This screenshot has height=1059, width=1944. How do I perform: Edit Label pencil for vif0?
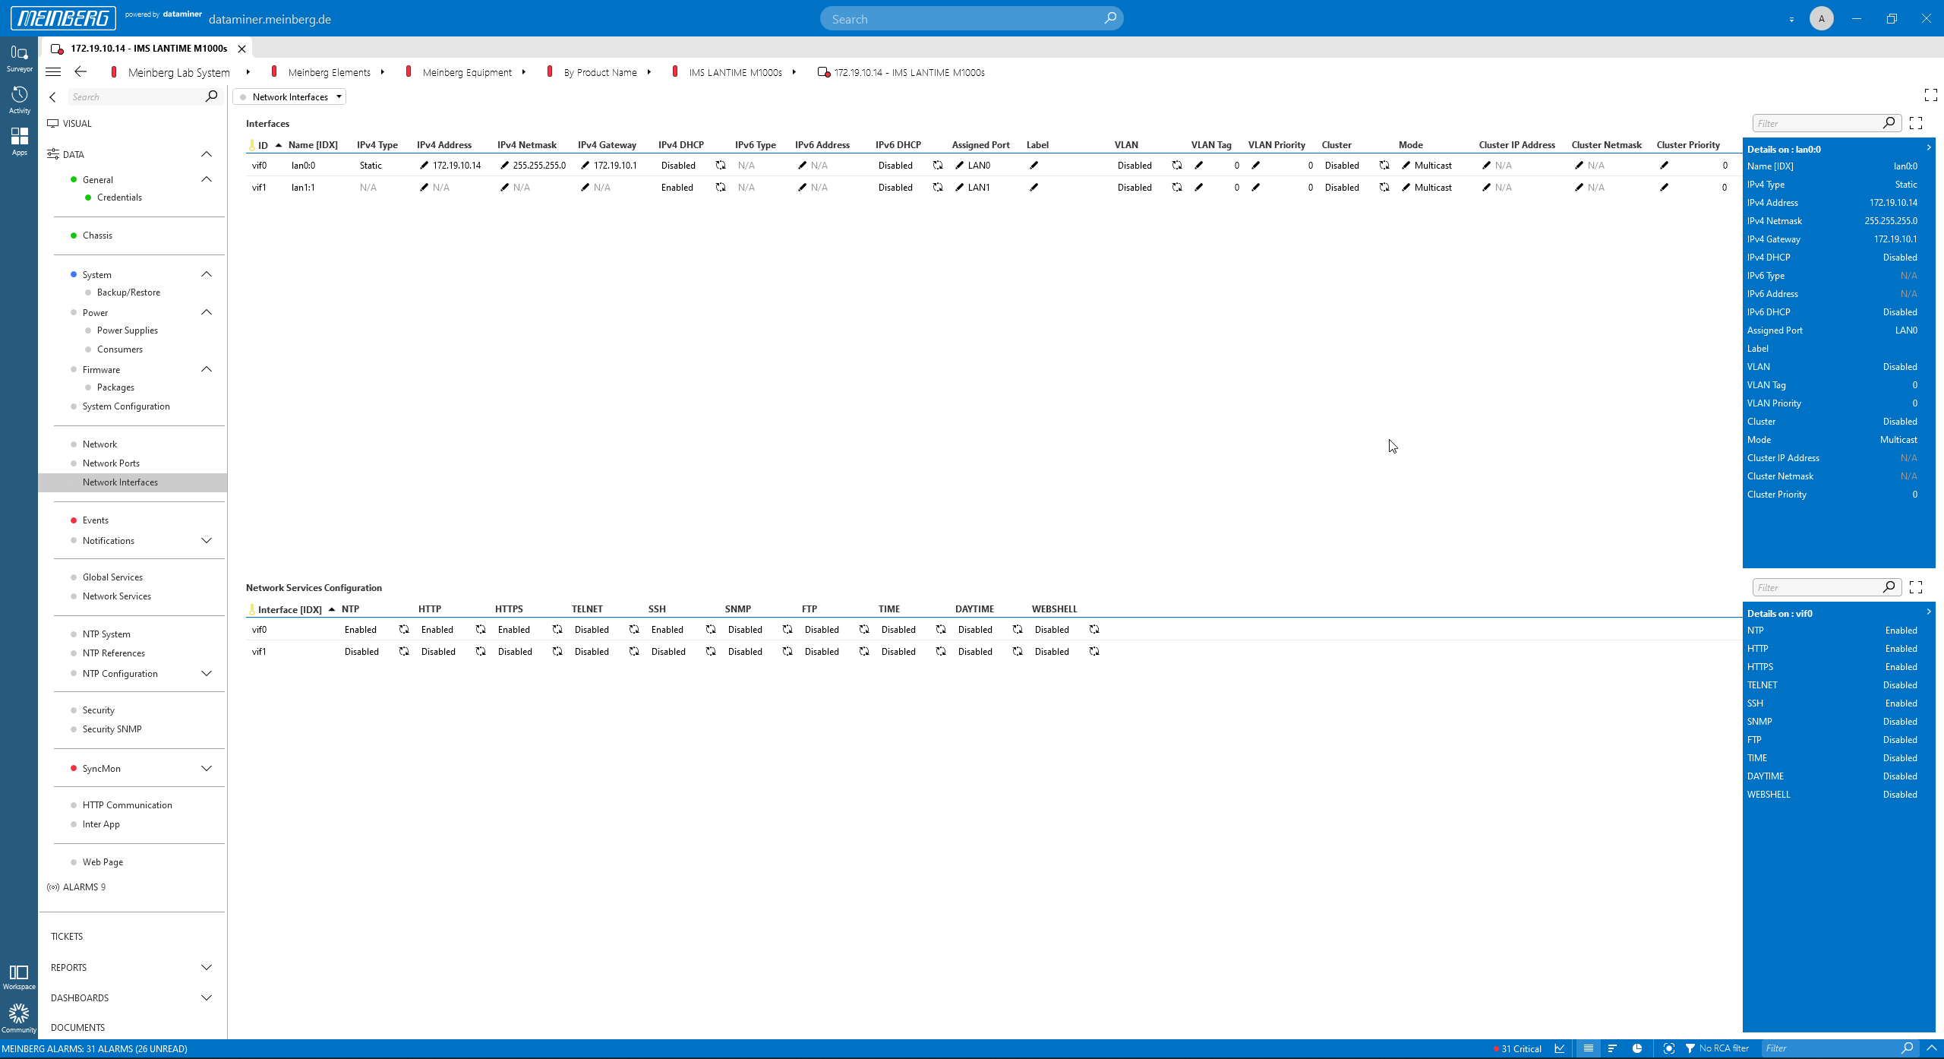1034,165
